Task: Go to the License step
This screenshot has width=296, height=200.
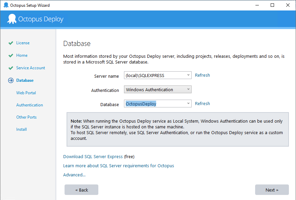Action: pos(23,43)
